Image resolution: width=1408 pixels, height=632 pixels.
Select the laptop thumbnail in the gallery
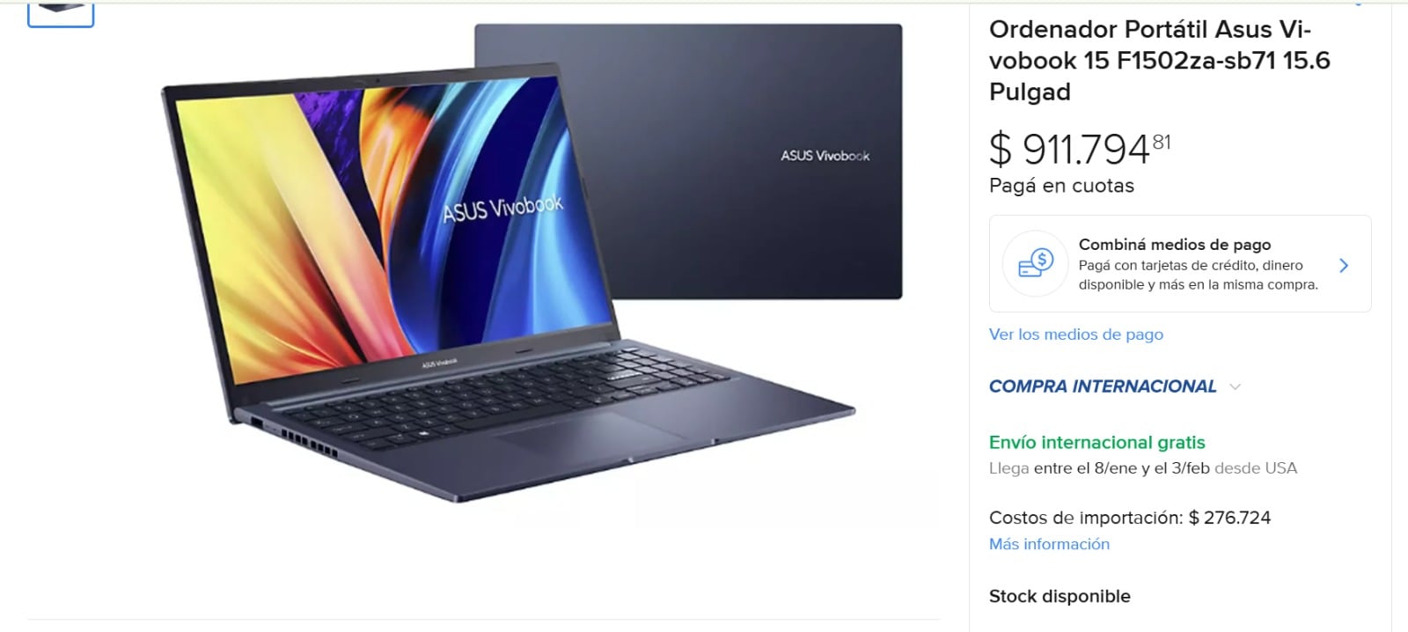pyautogui.click(x=61, y=12)
